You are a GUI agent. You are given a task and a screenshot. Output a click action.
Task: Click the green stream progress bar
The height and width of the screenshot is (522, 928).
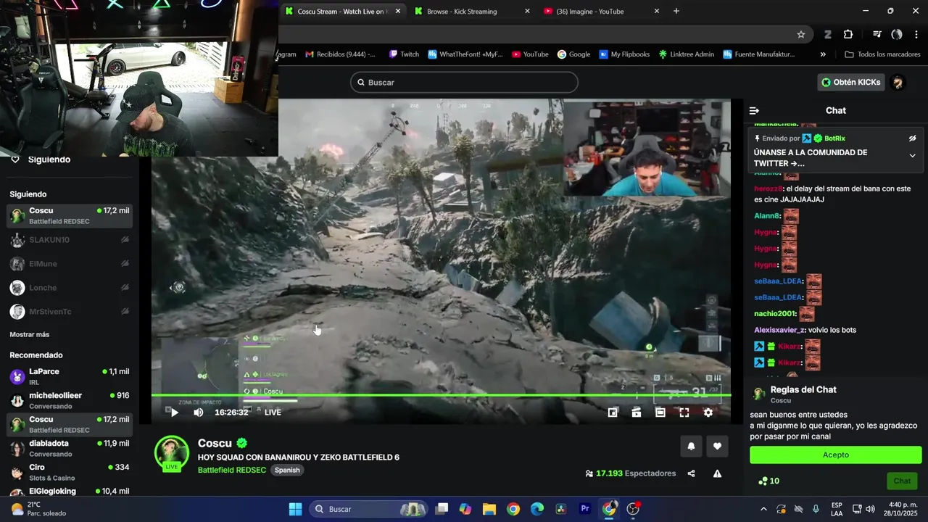[x=441, y=395]
